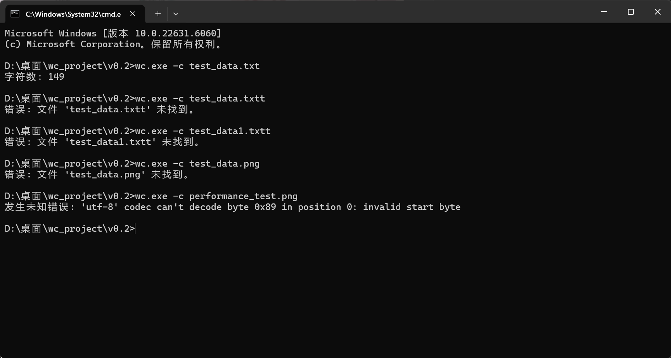Screen dimensions: 671x358
Task: Click the cmd.exe icon on the tab
Action: (x=14, y=14)
